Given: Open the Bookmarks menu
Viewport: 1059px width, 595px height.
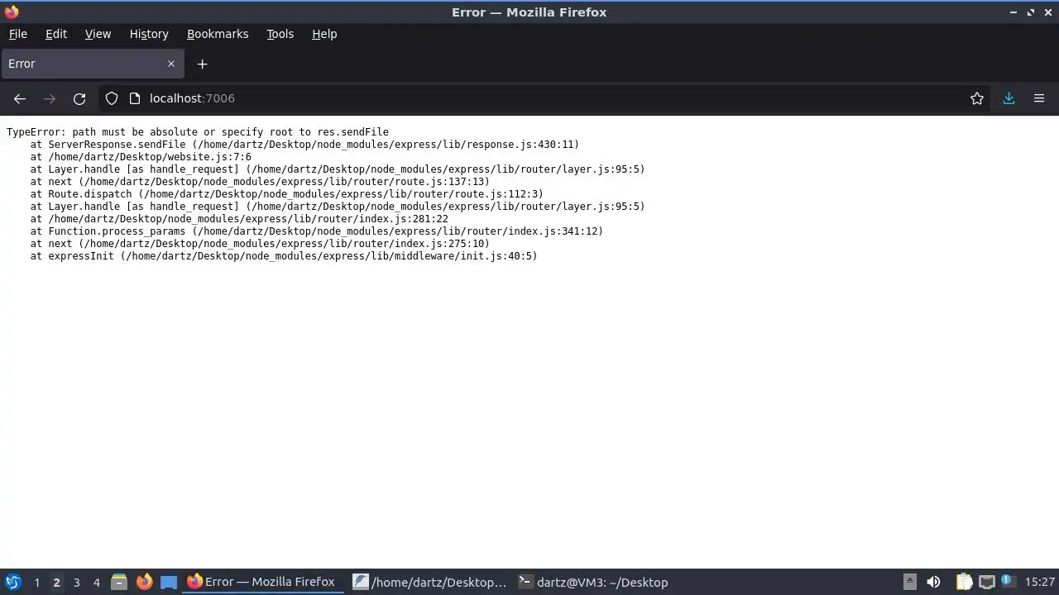Looking at the screenshot, I should click(218, 34).
